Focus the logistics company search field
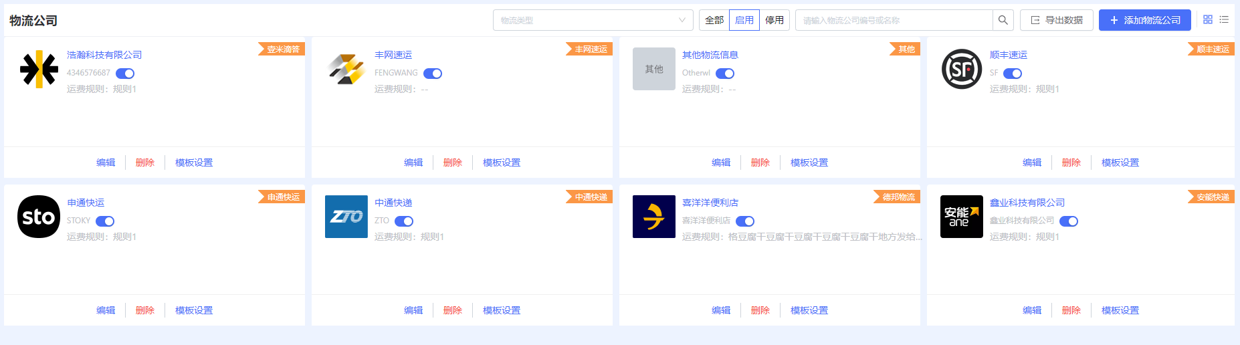The height and width of the screenshot is (345, 1240). pos(894,20)
